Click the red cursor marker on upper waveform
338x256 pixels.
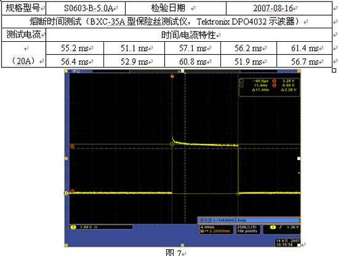pos(72,147)
